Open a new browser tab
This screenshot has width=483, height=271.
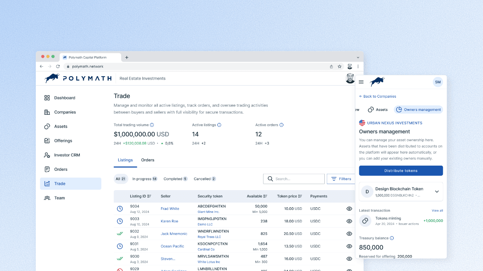[x=127, y=58]
